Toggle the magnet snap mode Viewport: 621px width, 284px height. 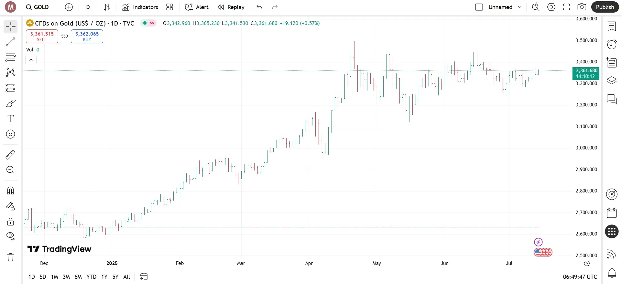click(x=11, y=191)
